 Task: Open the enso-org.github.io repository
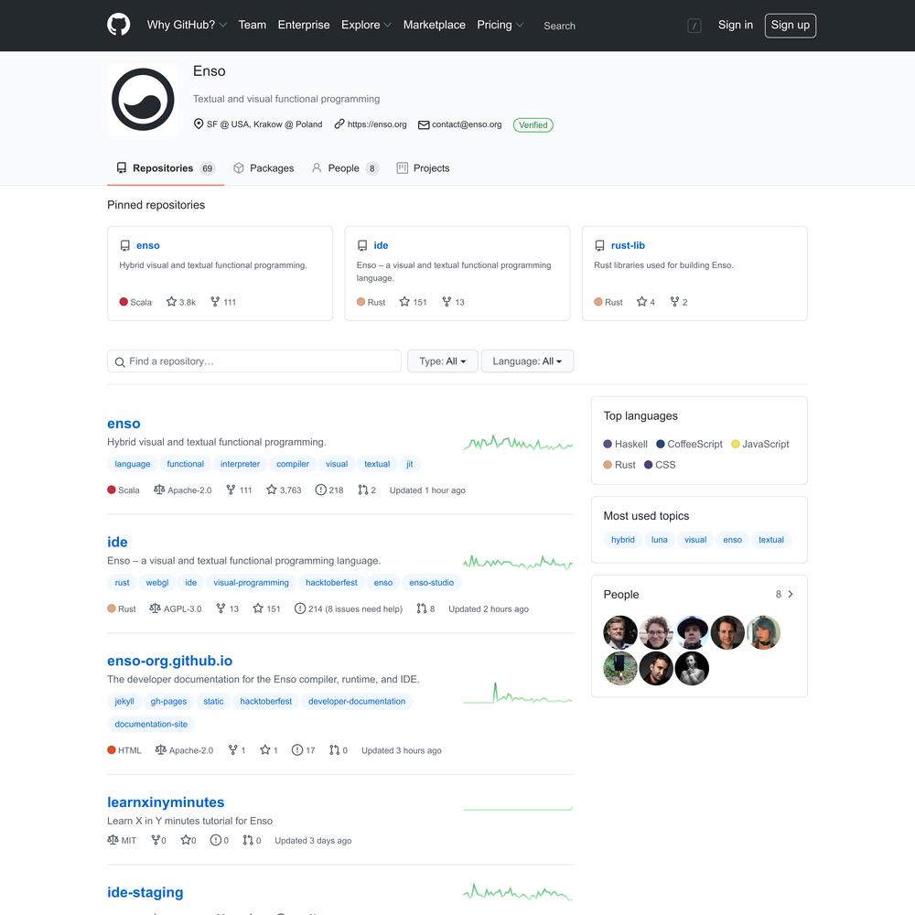[170, 661]
